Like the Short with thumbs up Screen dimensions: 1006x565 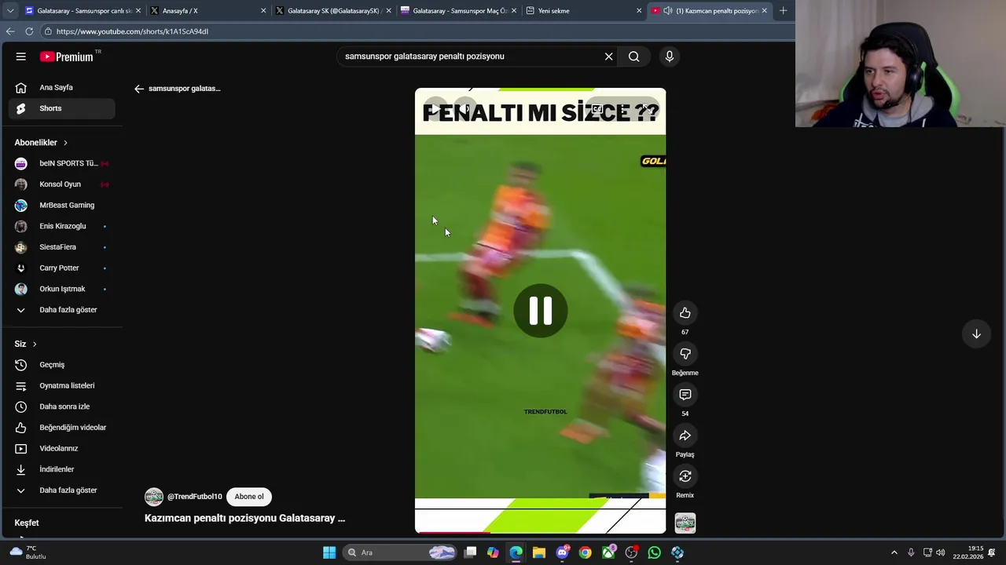pyautogui.click(x=685, y=313)
